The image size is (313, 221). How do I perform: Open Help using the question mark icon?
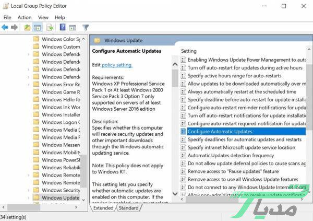[x=63, y=27]
